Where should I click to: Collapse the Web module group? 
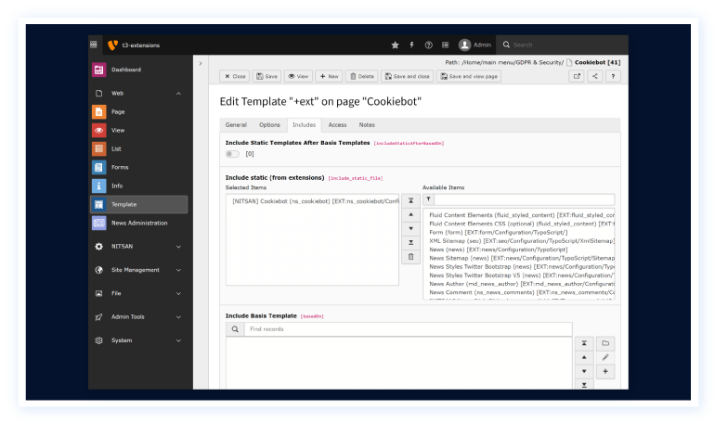[178, 94]
